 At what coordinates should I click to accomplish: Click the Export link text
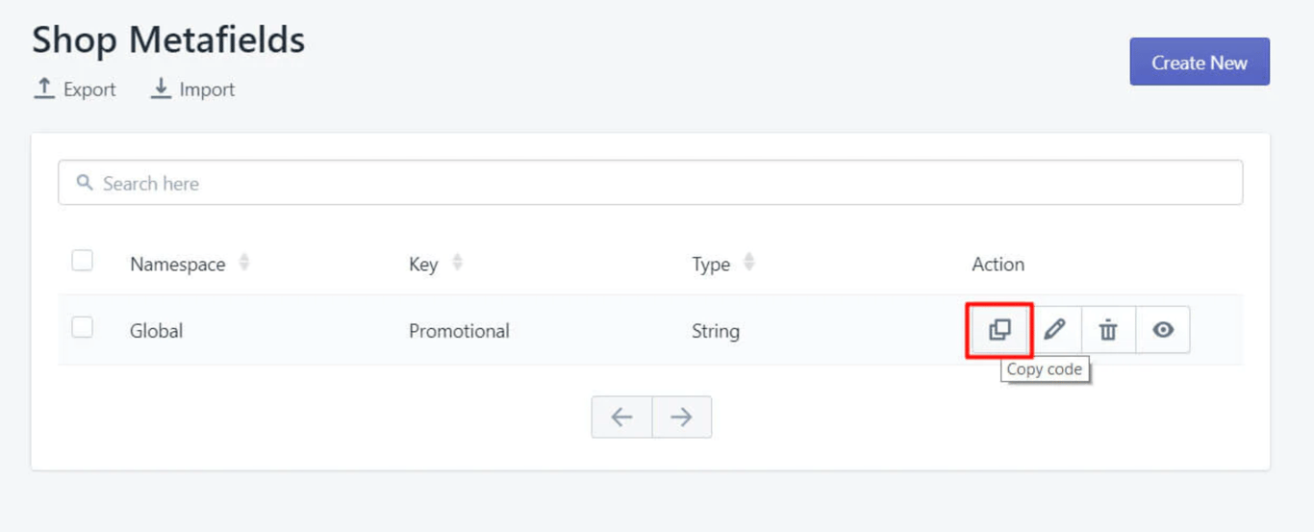point(89,89)
